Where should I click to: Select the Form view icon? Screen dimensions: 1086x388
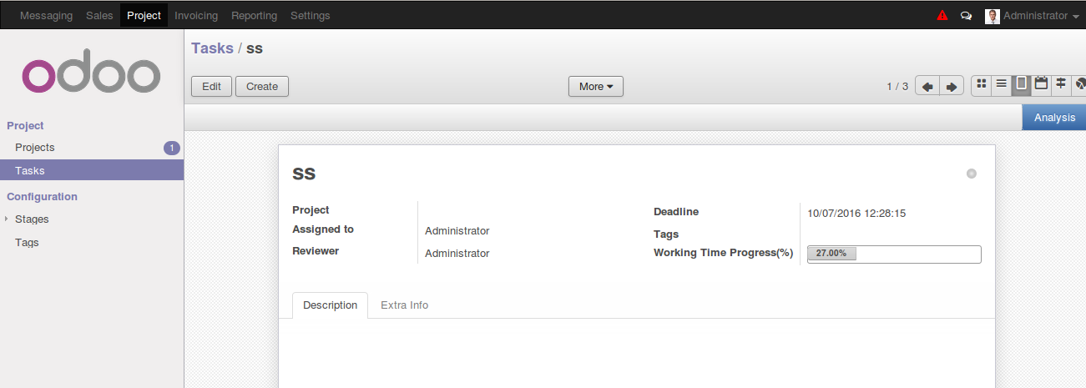[1021, 84]
